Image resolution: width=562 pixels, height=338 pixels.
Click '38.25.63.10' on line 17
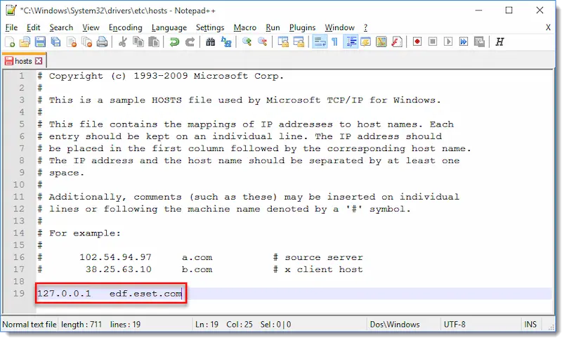(118, 270)
